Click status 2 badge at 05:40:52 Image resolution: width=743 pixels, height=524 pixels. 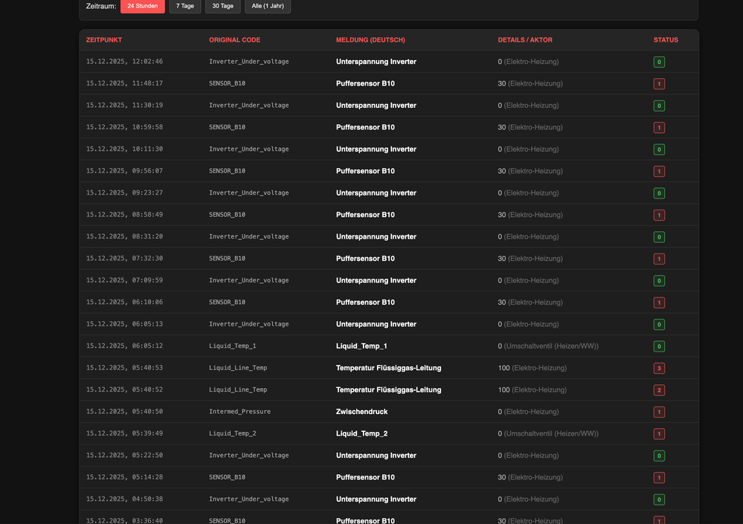click(x=659, y=390)
